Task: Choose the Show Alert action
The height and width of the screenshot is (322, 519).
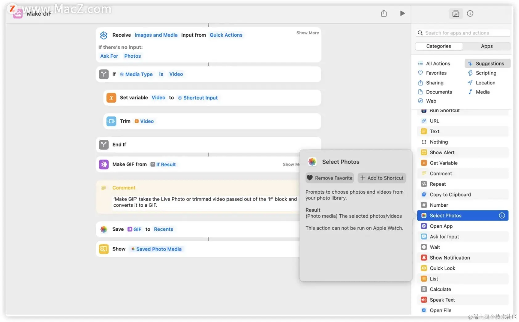Action: pos(463,152)
